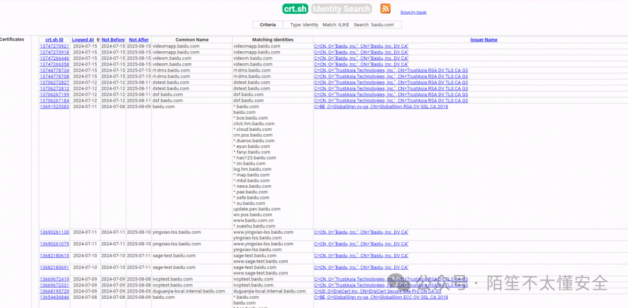This screenshot has height=308, width=628.
Task: Open the DigiCert Secure Site Pro issuer link
Action: 378,291
